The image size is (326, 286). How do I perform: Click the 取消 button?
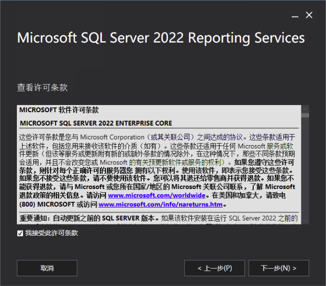[47, 268]
